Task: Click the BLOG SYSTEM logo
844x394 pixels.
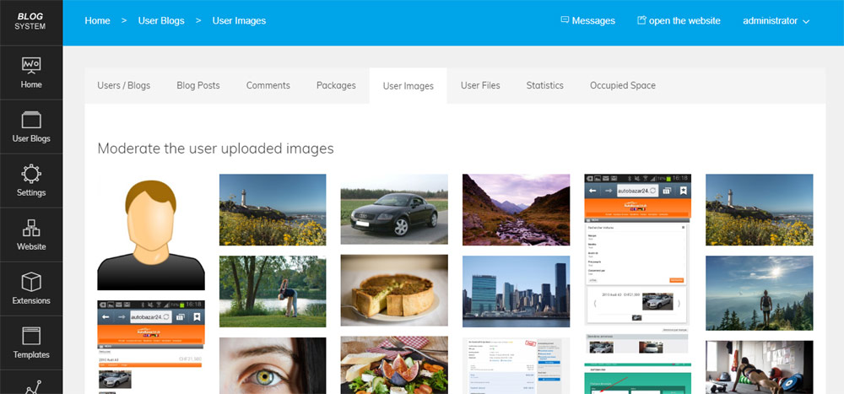Action: (x=30, y=22)
